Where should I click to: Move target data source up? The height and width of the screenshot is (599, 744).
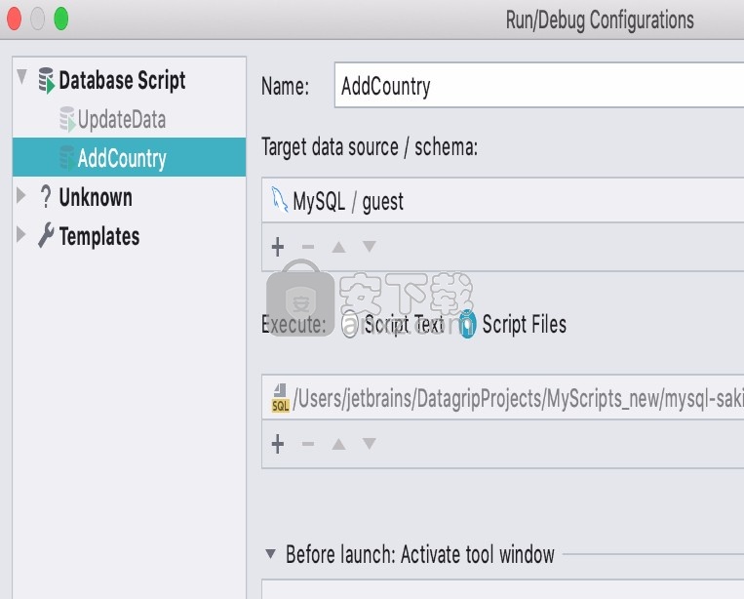pyautogui.click(x=338, y=247)
